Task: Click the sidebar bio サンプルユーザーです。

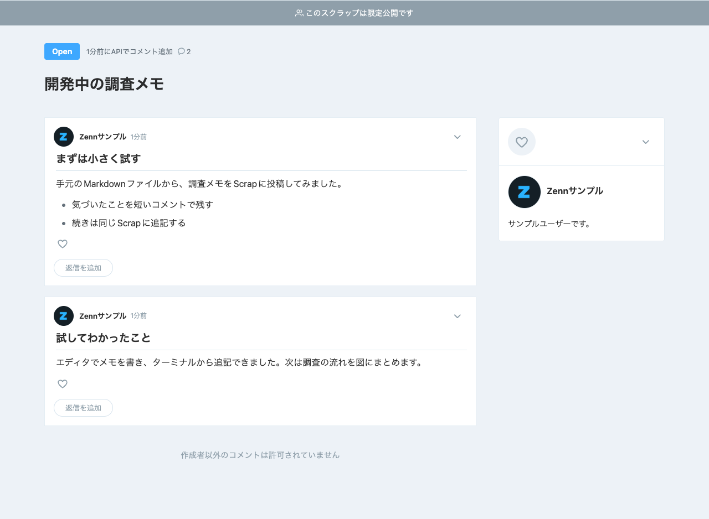Action: (x=549, y=224)
